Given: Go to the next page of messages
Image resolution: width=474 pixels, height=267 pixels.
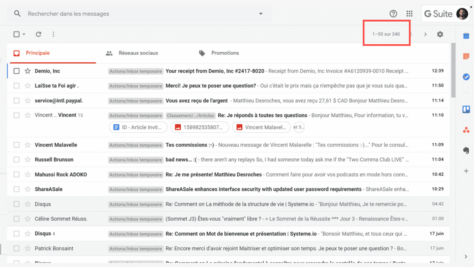Looking at the screenshot, I should (x=425, y=34).
